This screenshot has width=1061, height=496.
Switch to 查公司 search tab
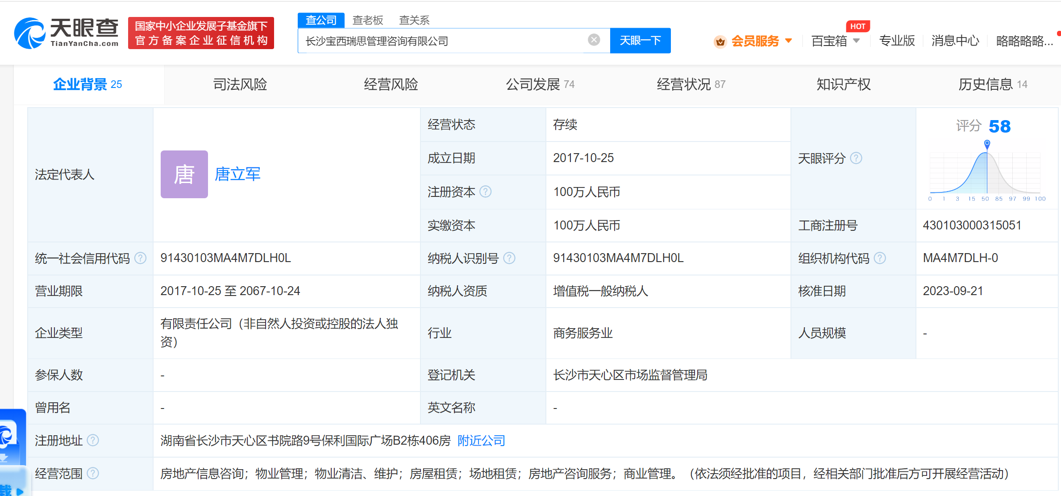321,20
